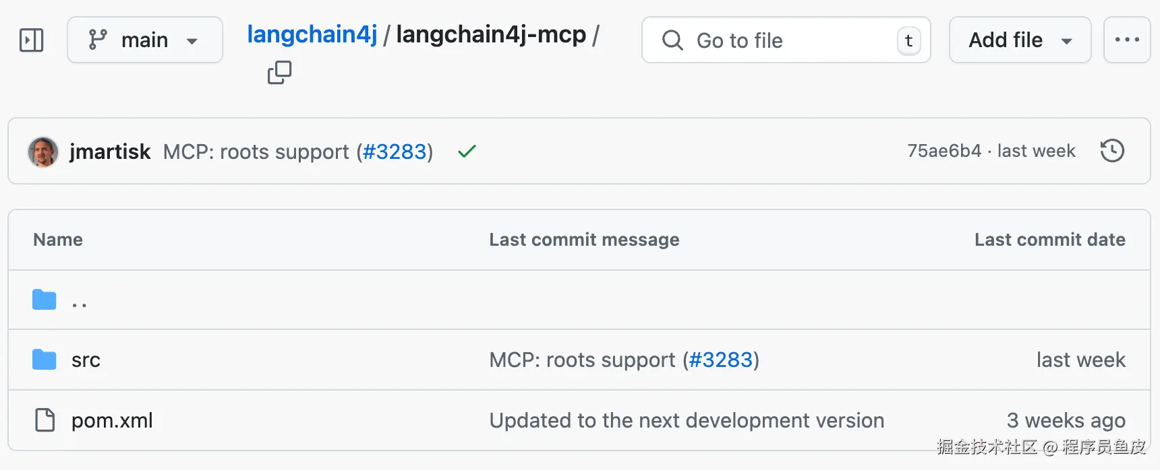1160x470 pixels.
Task: Open the main branch dropdown
Action: 144,40
